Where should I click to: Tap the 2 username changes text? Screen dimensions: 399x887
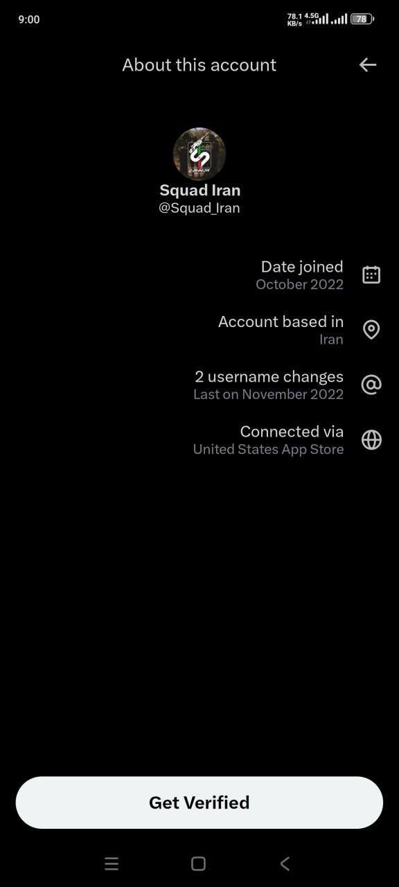[x=269, y=376]
